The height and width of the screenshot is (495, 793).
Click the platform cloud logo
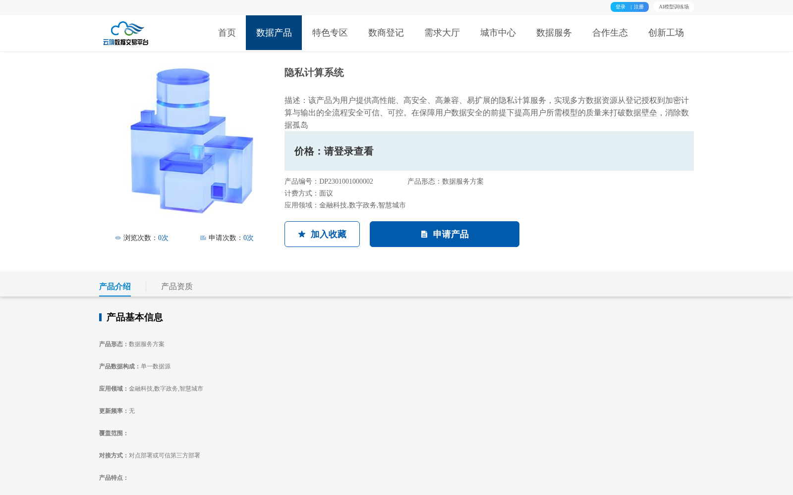tap(126, 33)
